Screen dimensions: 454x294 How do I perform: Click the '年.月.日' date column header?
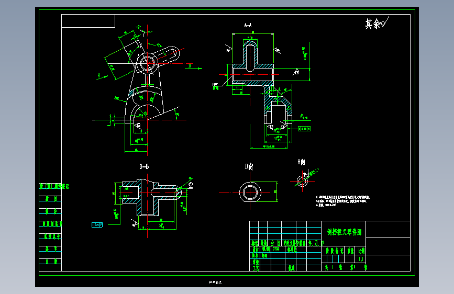click(x=315, y=243)
